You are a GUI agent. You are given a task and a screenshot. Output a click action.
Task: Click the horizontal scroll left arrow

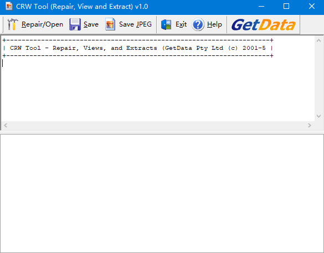coord(6,125)
